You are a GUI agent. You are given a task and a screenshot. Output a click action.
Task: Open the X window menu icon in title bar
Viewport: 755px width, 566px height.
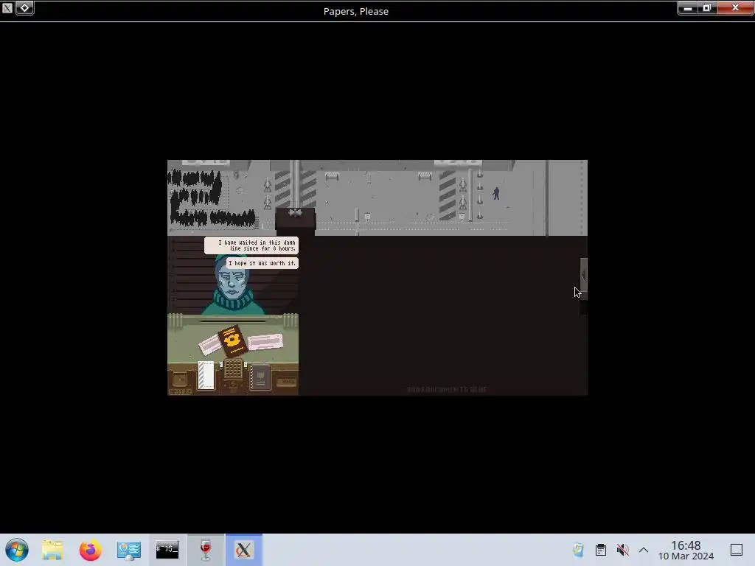(7, 7)
